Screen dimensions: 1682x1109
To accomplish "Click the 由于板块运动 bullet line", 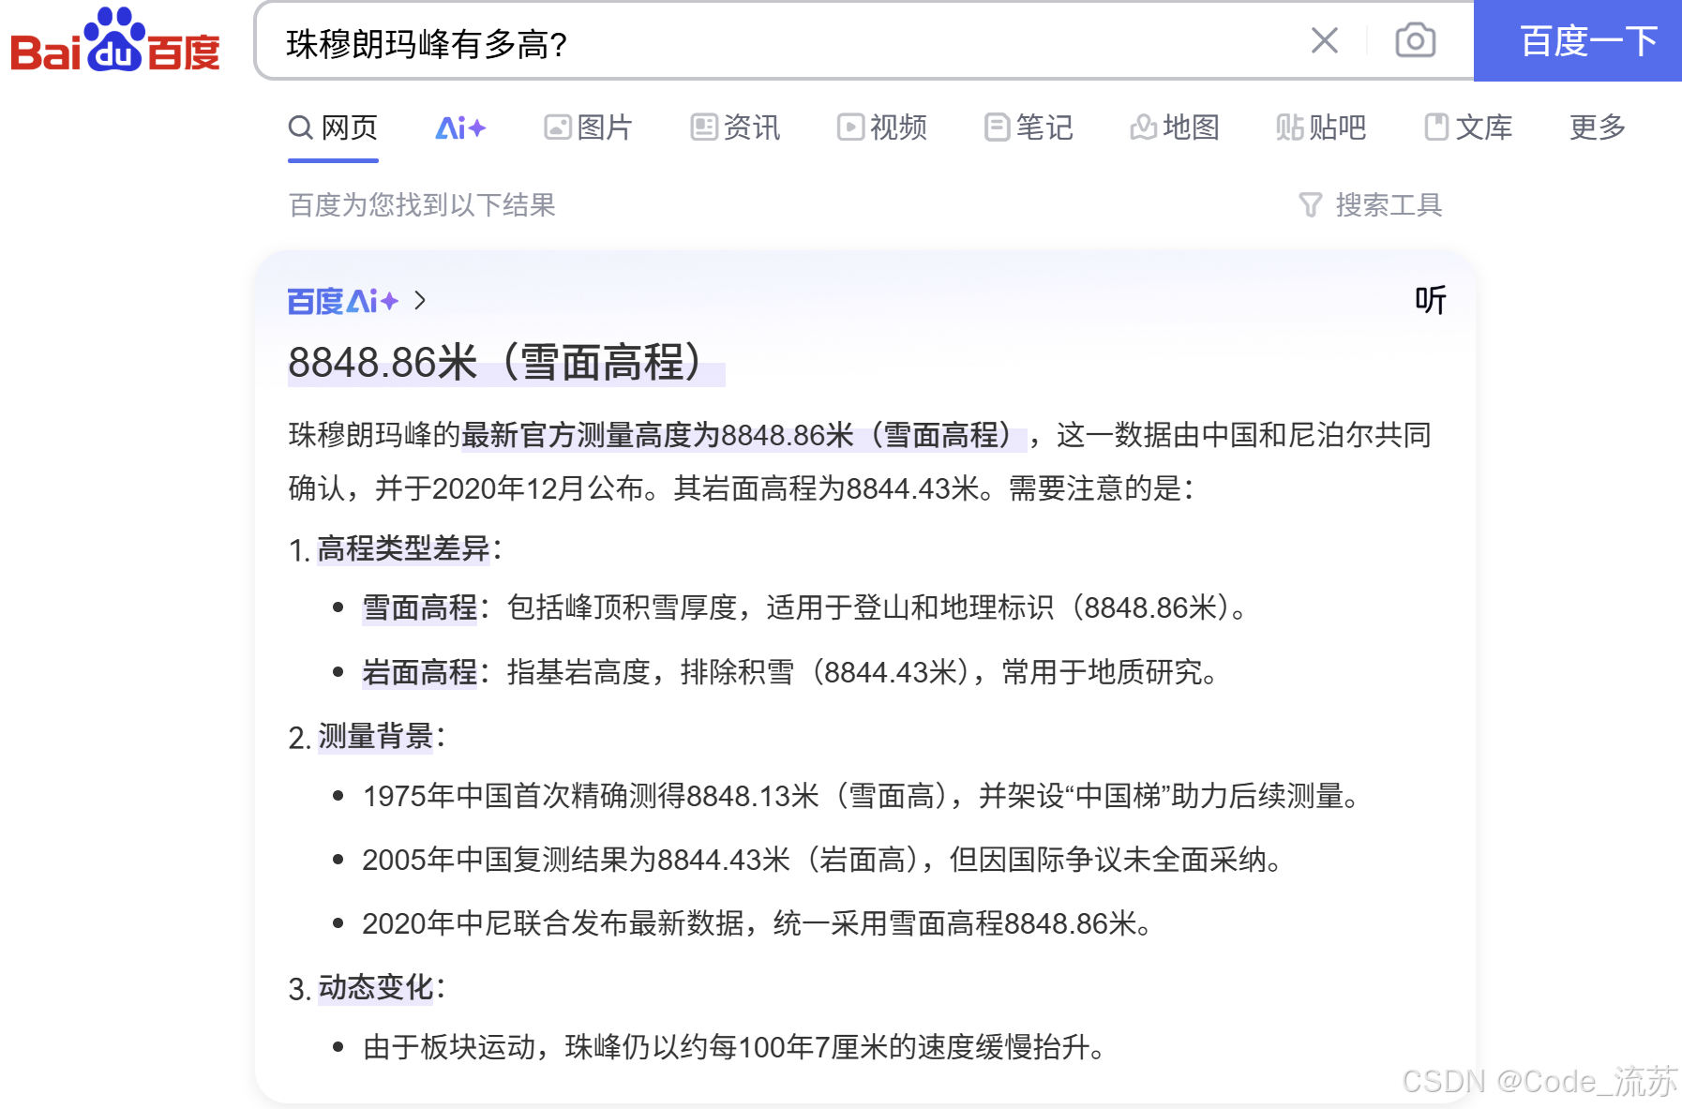I will click(734, 1047).
